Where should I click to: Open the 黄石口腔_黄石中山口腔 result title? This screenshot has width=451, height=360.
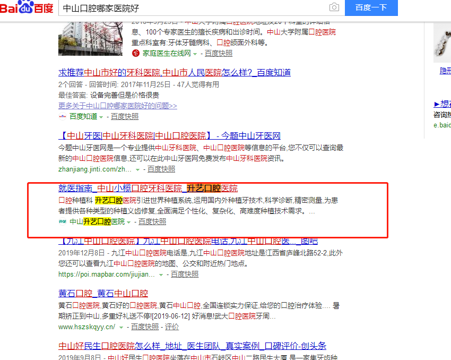103,293
